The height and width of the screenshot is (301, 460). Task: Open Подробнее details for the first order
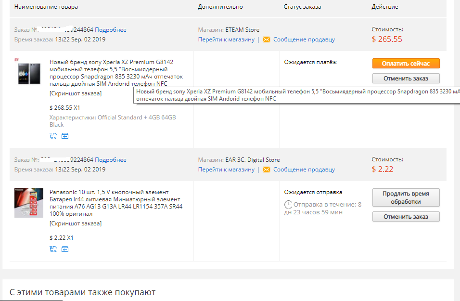111,30
